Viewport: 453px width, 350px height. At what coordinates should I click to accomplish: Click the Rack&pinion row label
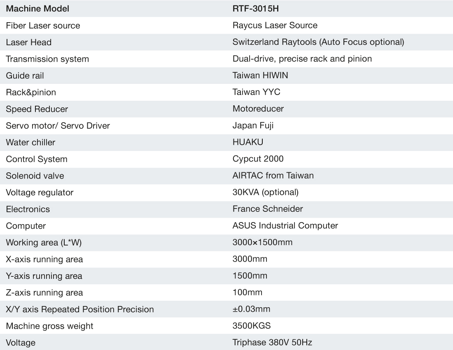tap(31, 92)
